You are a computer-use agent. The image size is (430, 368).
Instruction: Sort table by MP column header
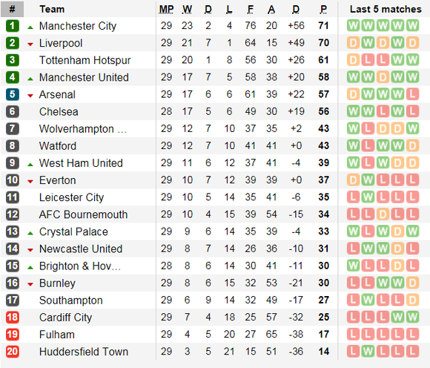[x=166, y=10]
